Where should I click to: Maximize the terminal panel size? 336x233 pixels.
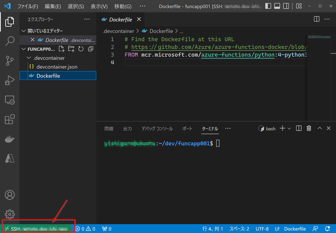[319, 128]
